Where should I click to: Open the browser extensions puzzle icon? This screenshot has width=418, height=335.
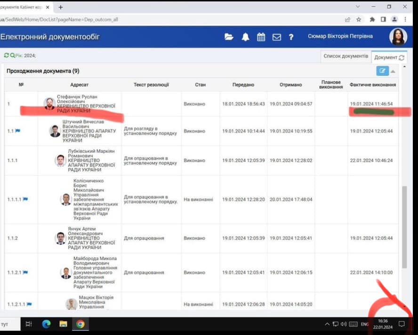(x=372, y=19)
